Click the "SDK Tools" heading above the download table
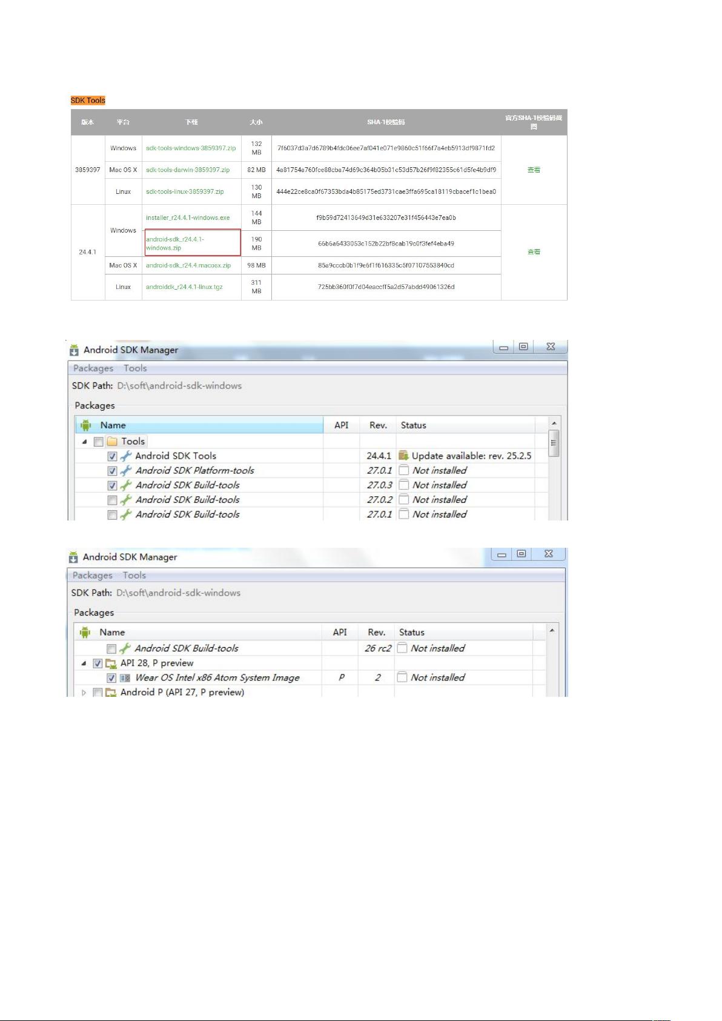 88,101
